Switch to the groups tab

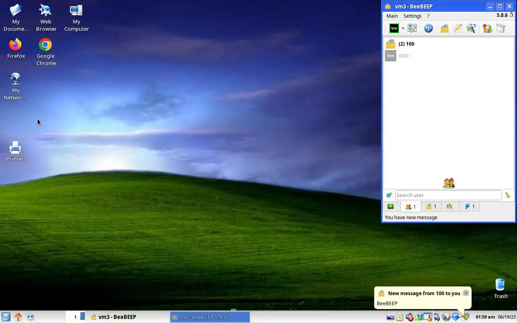click(450, 206)
